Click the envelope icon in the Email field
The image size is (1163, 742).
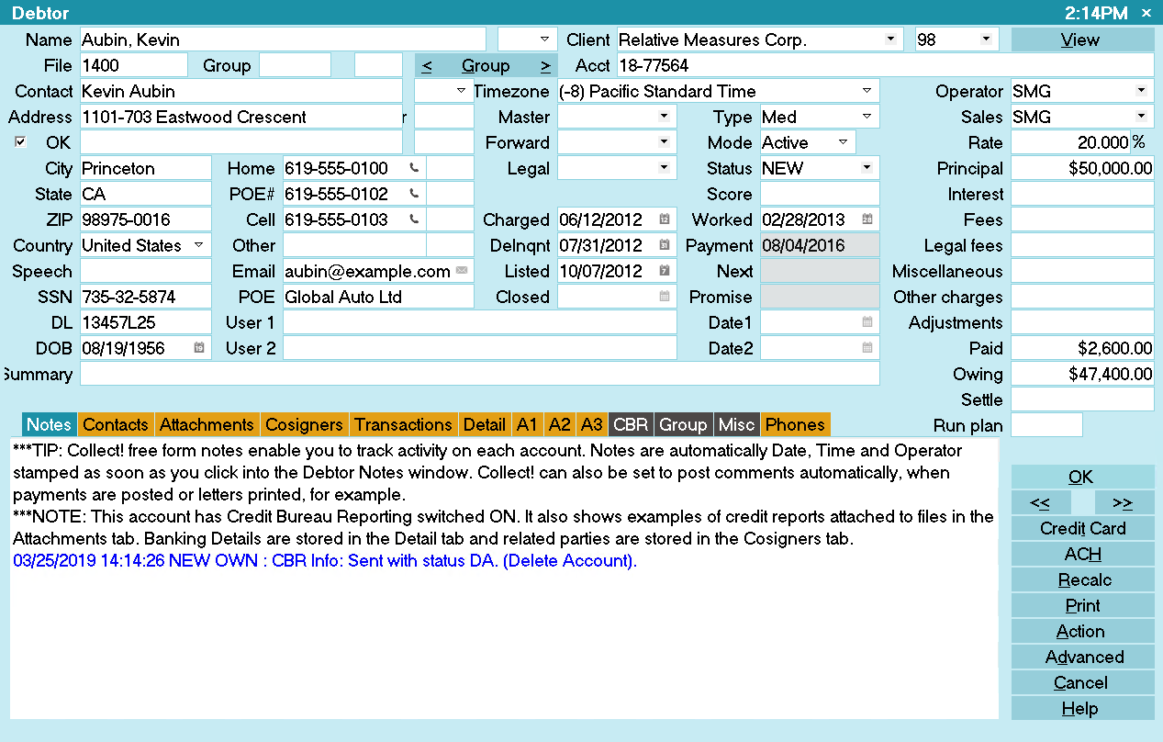[462, 271]
